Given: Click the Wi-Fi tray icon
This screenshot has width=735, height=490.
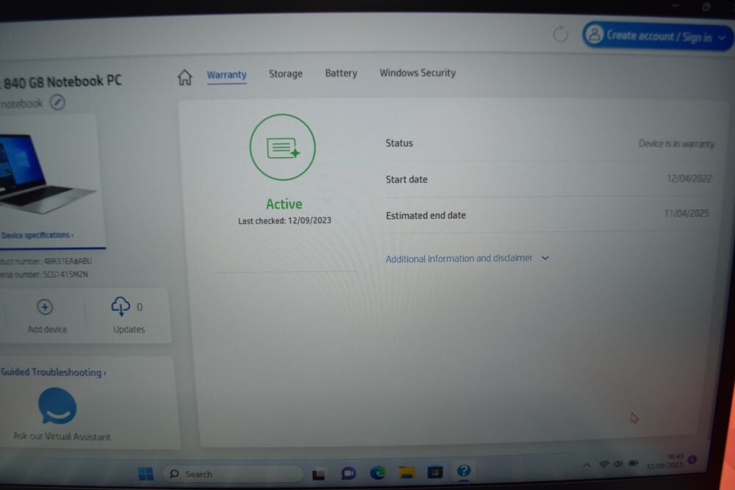Looking at the screenshot, I should coord(604,464).
